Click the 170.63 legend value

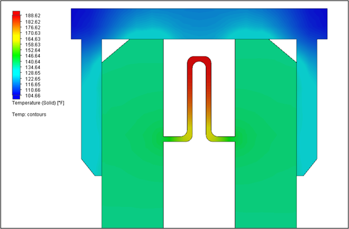coord(33,33)
